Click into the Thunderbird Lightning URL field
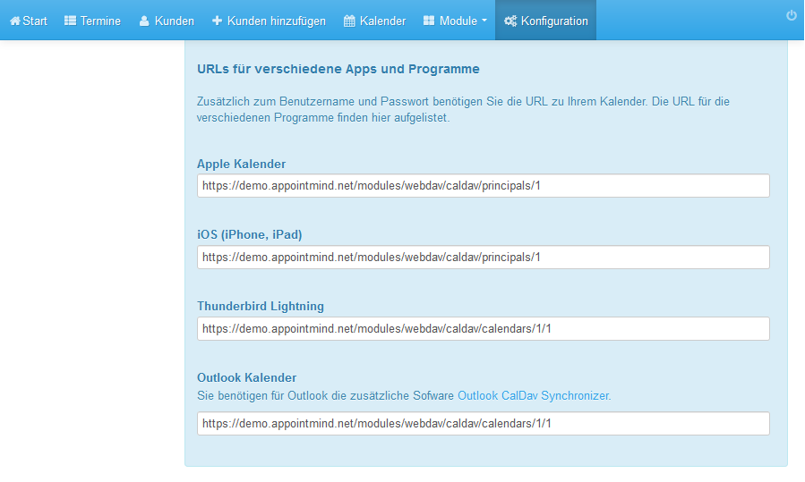The height and width of the screenshot is (482, 805). pyautogui.click(x=484, y=329)
